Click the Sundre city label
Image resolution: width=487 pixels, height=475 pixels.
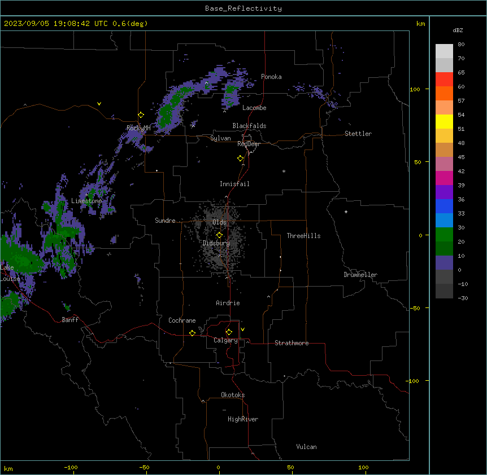(x=165, y=221)
